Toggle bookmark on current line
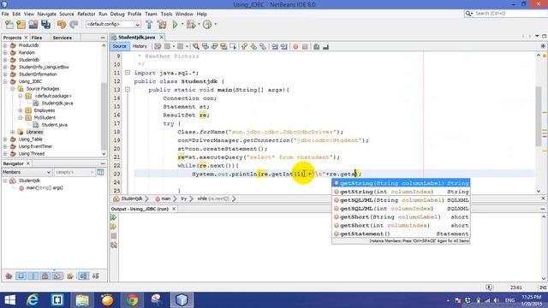 coord(263,46)
